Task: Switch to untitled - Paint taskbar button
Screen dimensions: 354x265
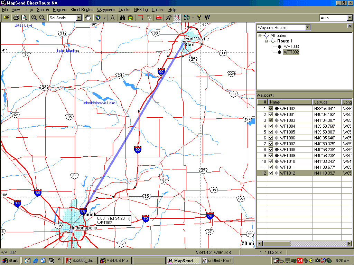Action: pyautogui.click(x=217, y=261)
